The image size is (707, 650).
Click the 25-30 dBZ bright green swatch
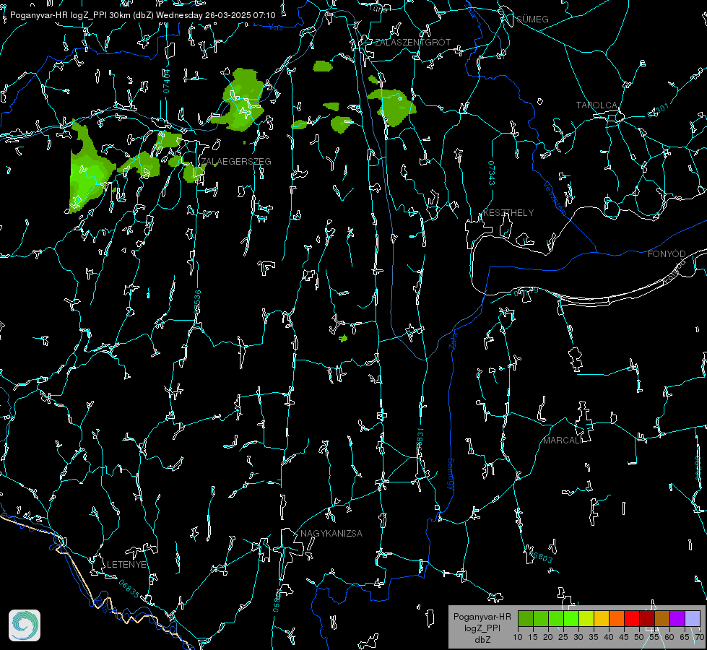coord(571,618)
